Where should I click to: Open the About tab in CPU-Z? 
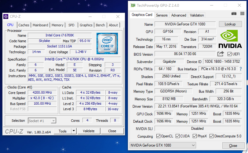(x=113, y=25)
